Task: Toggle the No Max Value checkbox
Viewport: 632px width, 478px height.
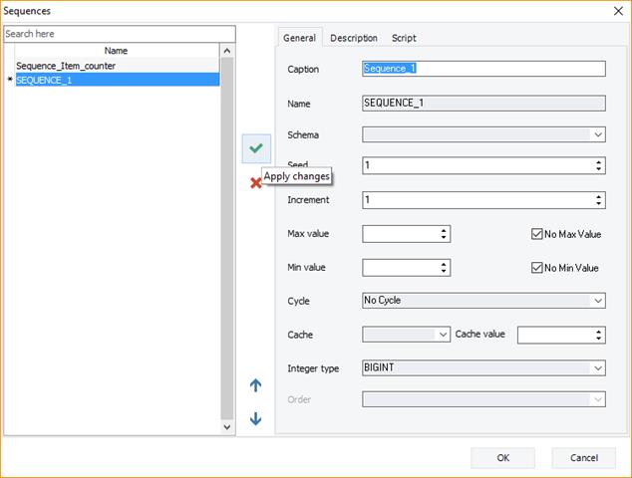Action: [536, 234]
